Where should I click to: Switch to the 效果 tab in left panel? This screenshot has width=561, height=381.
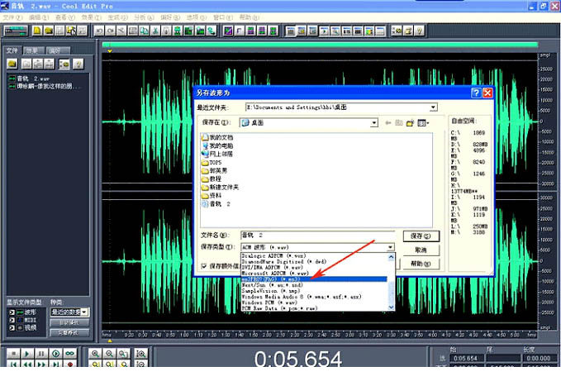click(33, 50)
